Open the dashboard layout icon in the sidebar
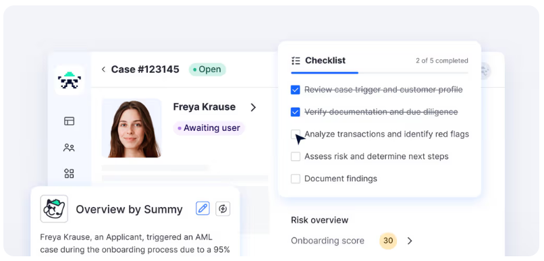Screen dimensions: 544x261 point(69,121)
